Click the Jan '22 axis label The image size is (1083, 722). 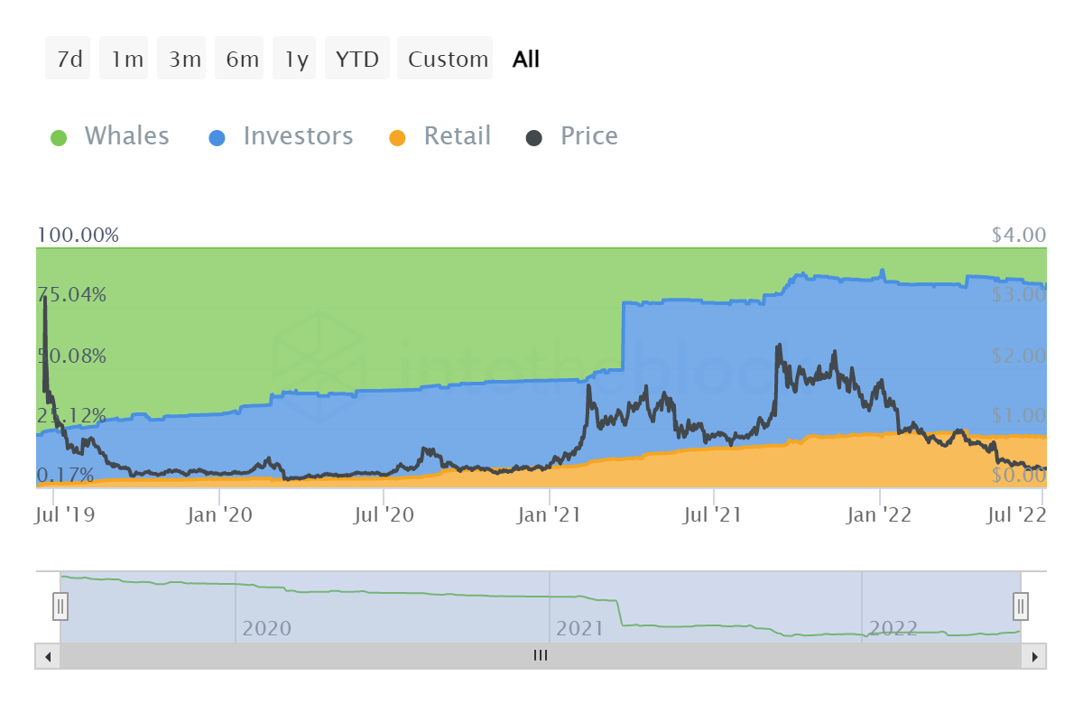881,515
